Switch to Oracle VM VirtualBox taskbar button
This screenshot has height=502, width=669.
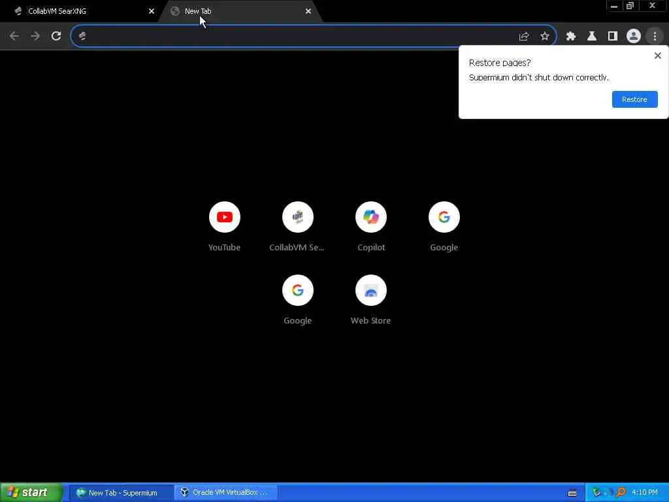[x=226, y=493]
